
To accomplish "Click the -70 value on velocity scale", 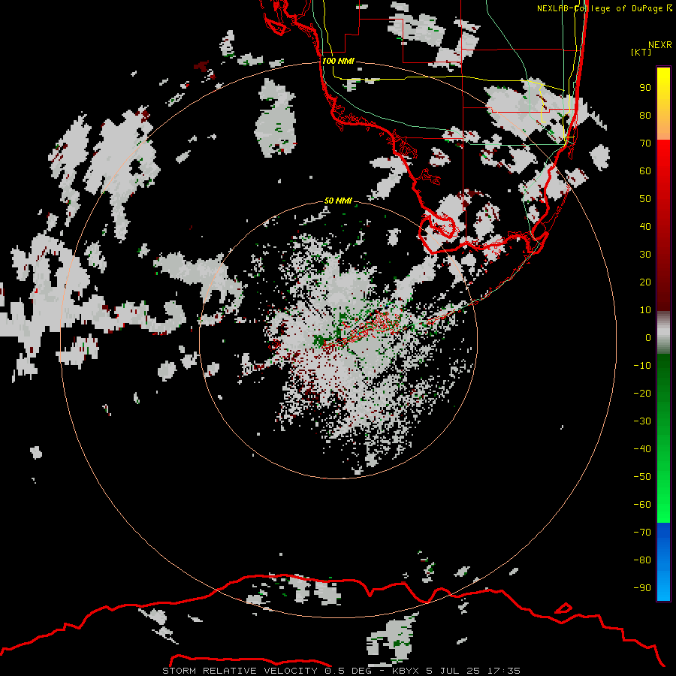I will click(x=642, y=532).
